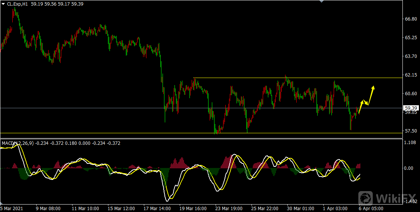
Task: Click the 17 Mar 14:00 time axis label
Action: pyautogui.click(x=157, y=208)
